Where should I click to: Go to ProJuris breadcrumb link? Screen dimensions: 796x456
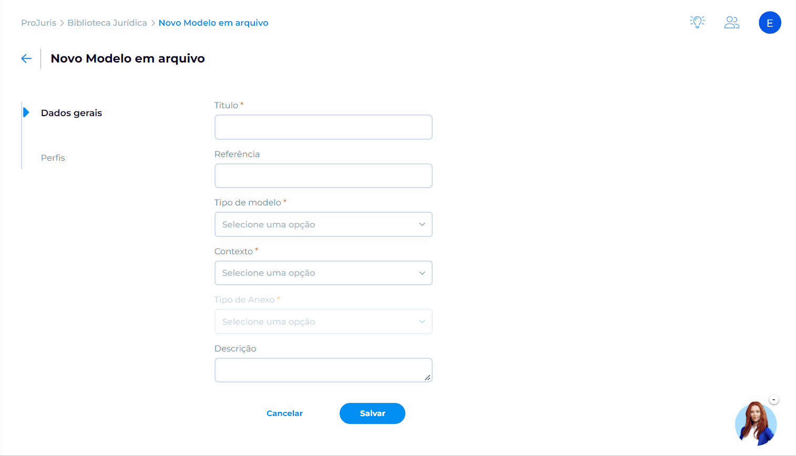(x=38, y=23)
